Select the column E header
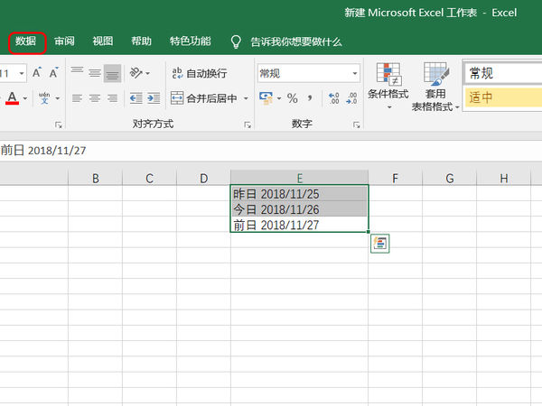Screen dimensions: 542x406 (299, 178)
